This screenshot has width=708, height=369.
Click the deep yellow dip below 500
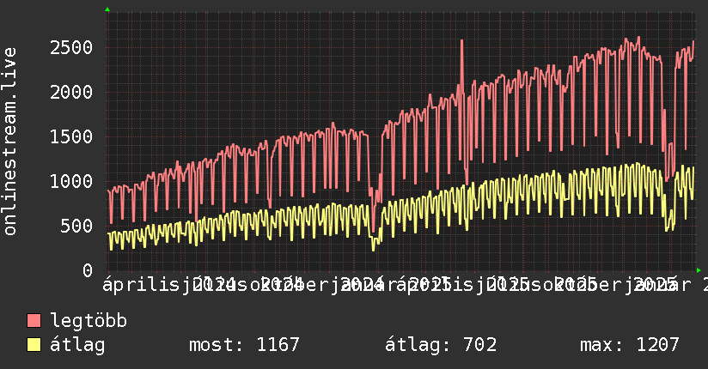point(374,247)
